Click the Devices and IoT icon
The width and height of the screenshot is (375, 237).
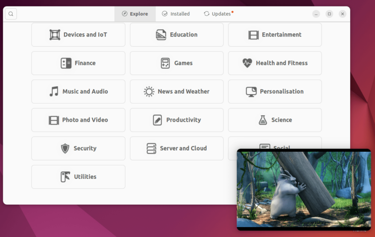(x=55, y=35)
